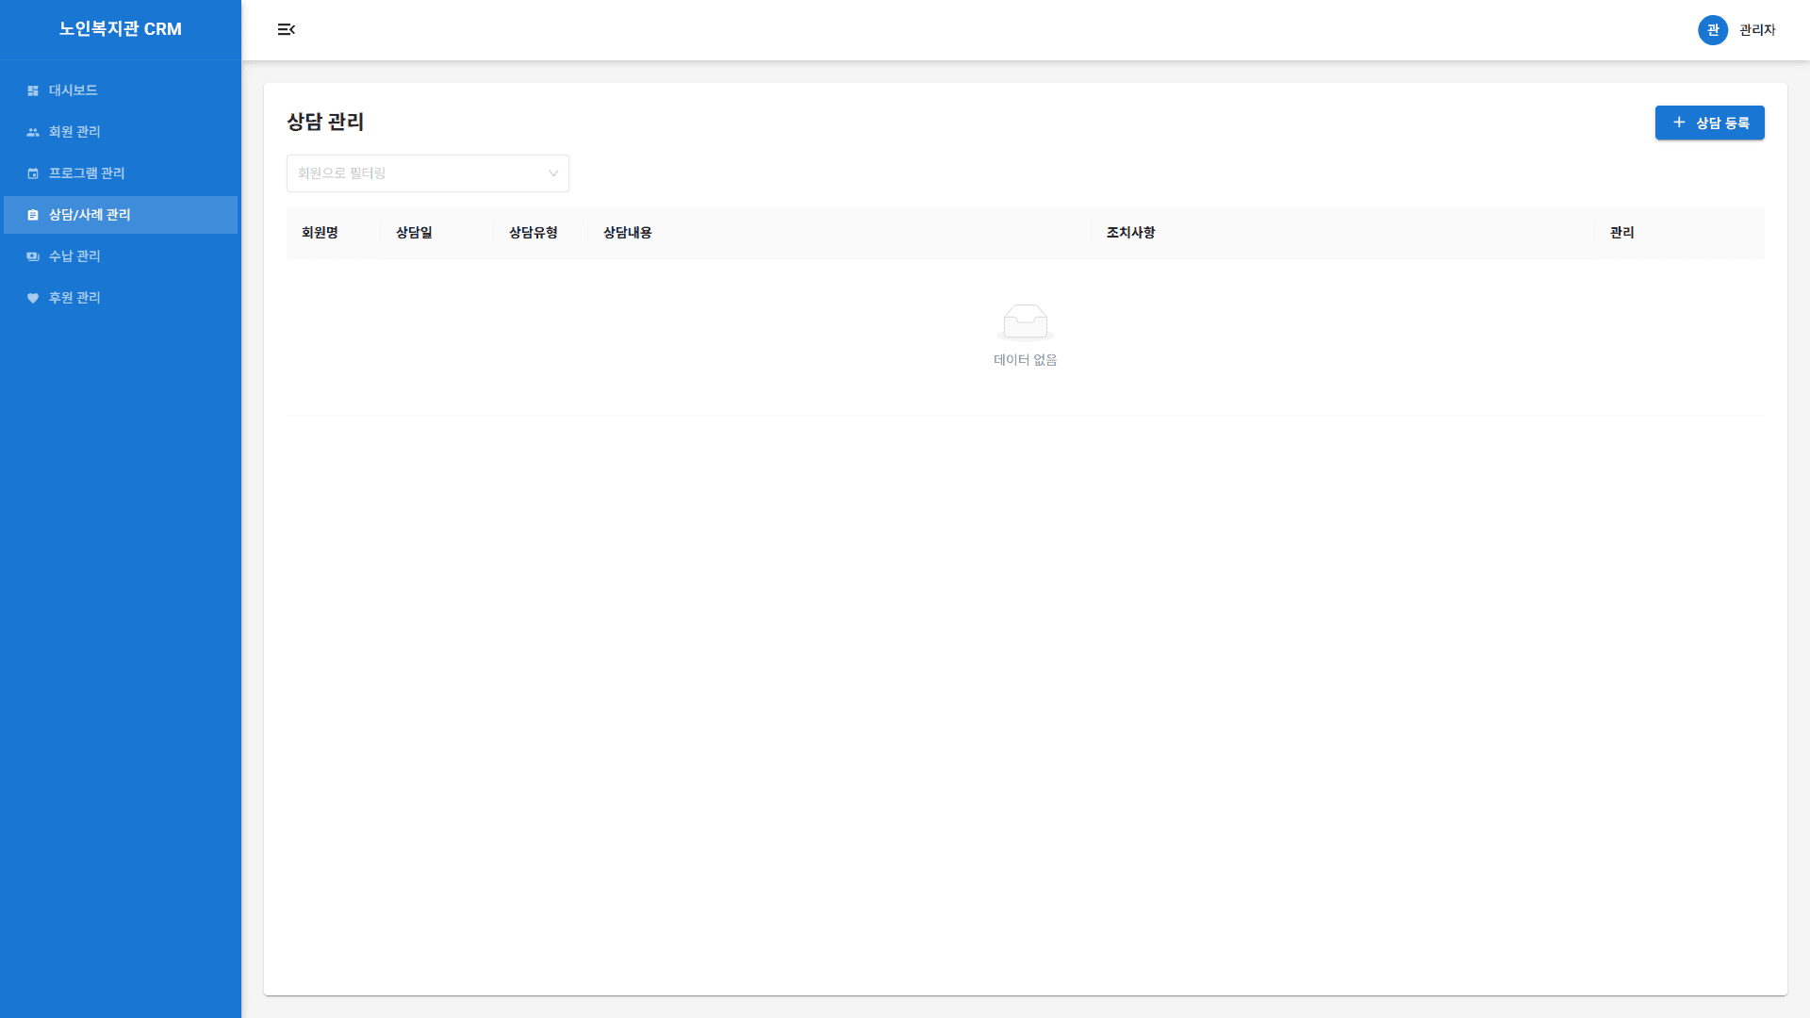The width and height of the screenshot is (1810, 1018).
Task: Click the payment money icon in sidebar
Action: coord(33,256)
